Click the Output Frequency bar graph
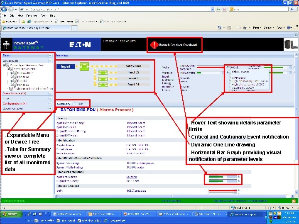 [223, 181]
